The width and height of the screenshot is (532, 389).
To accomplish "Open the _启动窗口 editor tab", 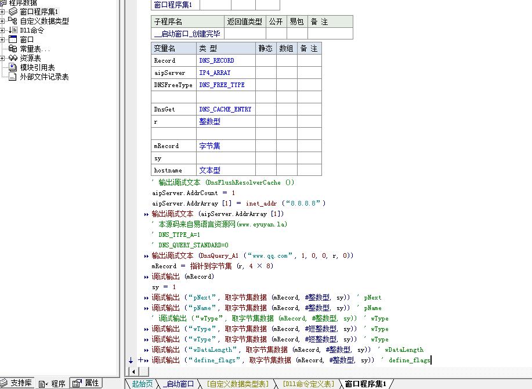I will click(x=178, y=384).
